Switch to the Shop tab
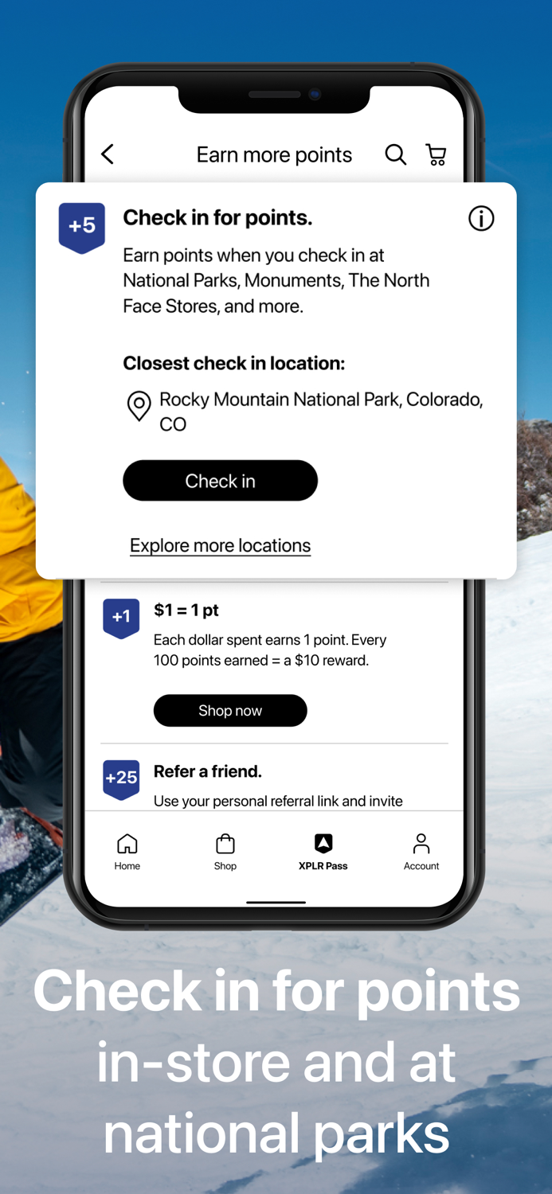The image size is (552, 1194). [225, 852]
